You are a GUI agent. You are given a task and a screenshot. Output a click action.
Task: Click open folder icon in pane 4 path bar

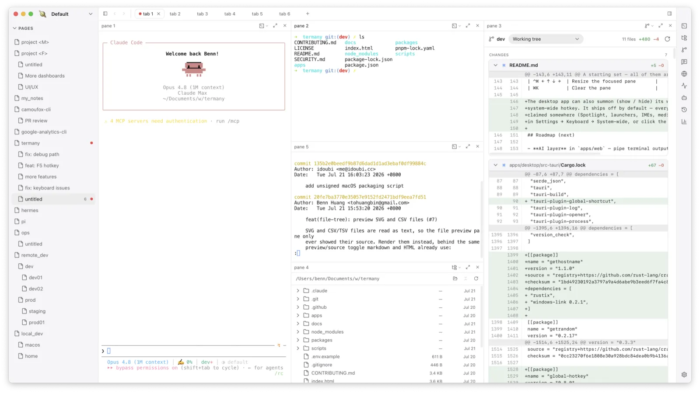point(455,279)
